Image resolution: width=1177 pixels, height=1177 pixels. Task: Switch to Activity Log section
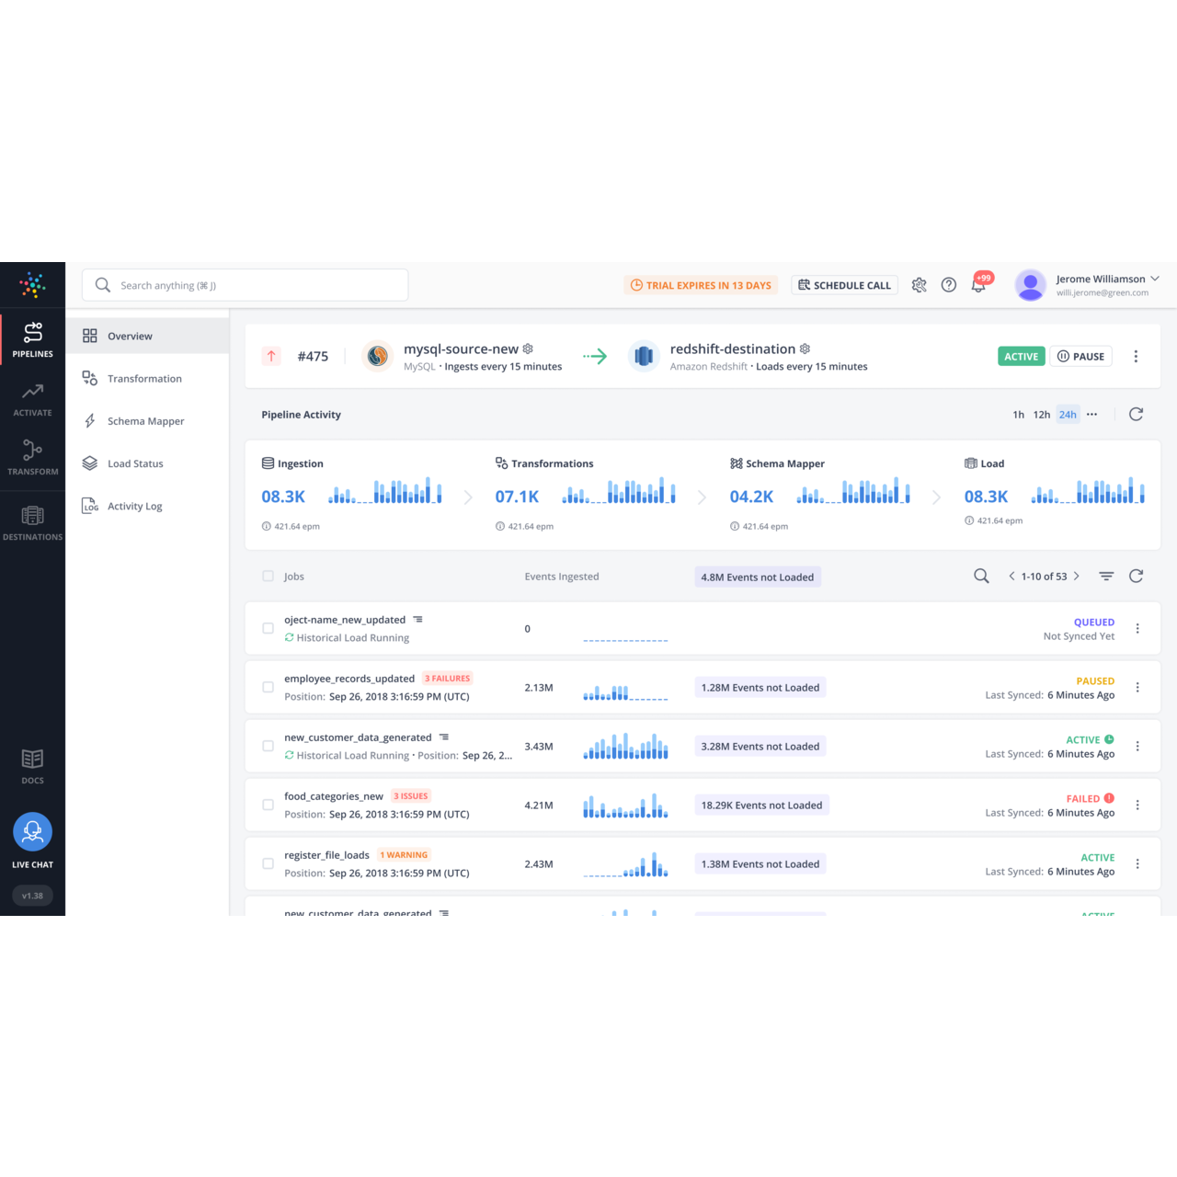click(x=134, y=507)
